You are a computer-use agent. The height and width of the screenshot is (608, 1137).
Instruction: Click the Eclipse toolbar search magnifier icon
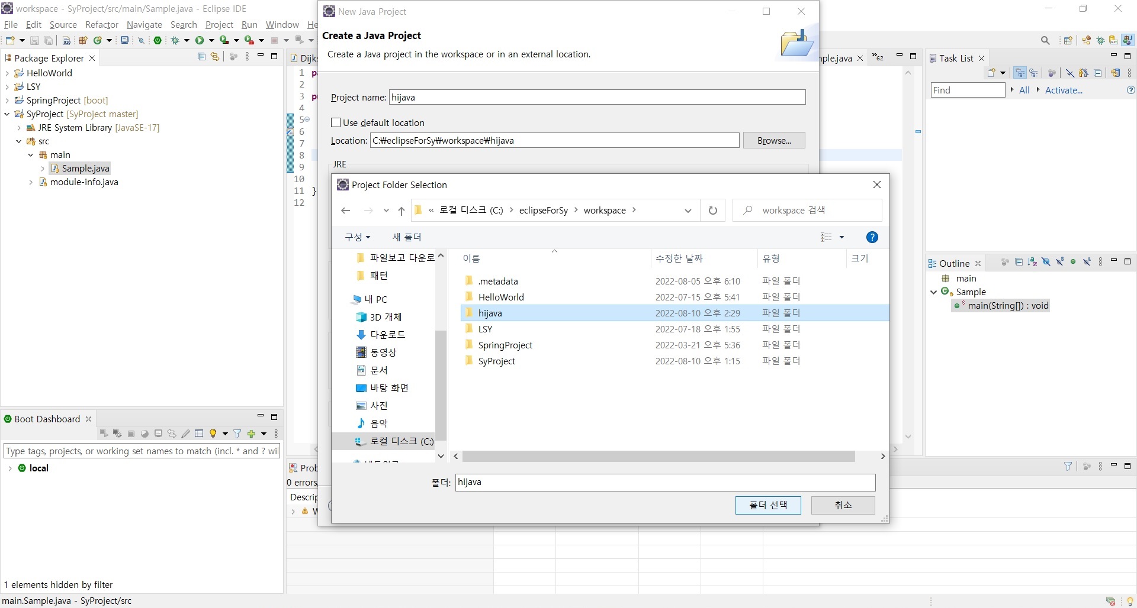[1045, 40]
